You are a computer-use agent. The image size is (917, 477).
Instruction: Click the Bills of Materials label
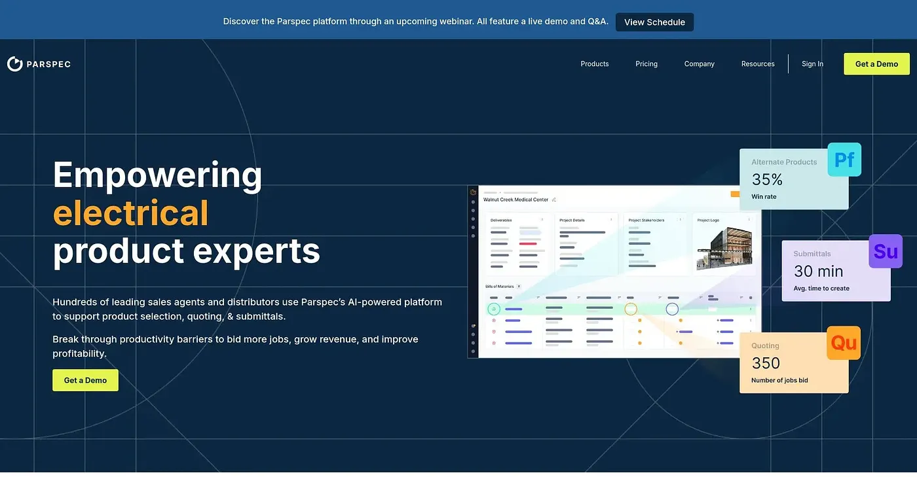pos(499,287)
